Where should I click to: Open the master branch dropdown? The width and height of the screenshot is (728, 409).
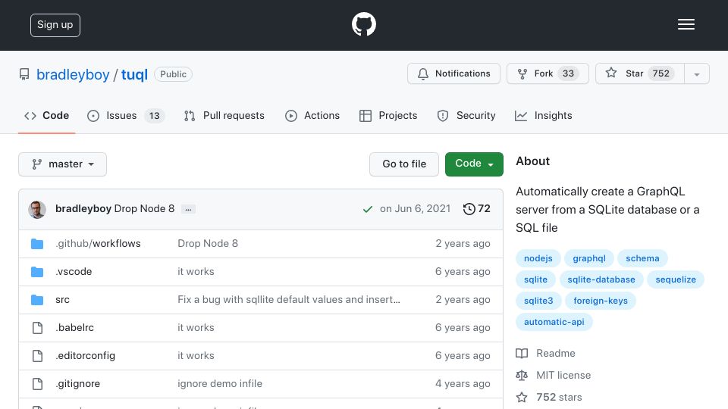[63, 164]
